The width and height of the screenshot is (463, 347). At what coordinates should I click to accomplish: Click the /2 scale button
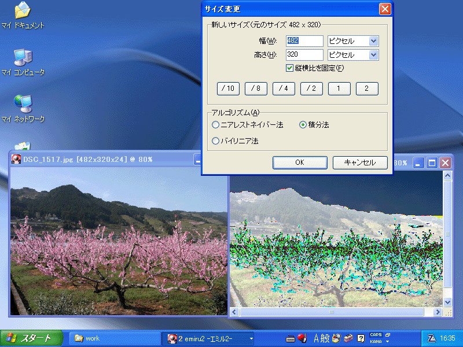pyautogui.click(x=311, y=88)
